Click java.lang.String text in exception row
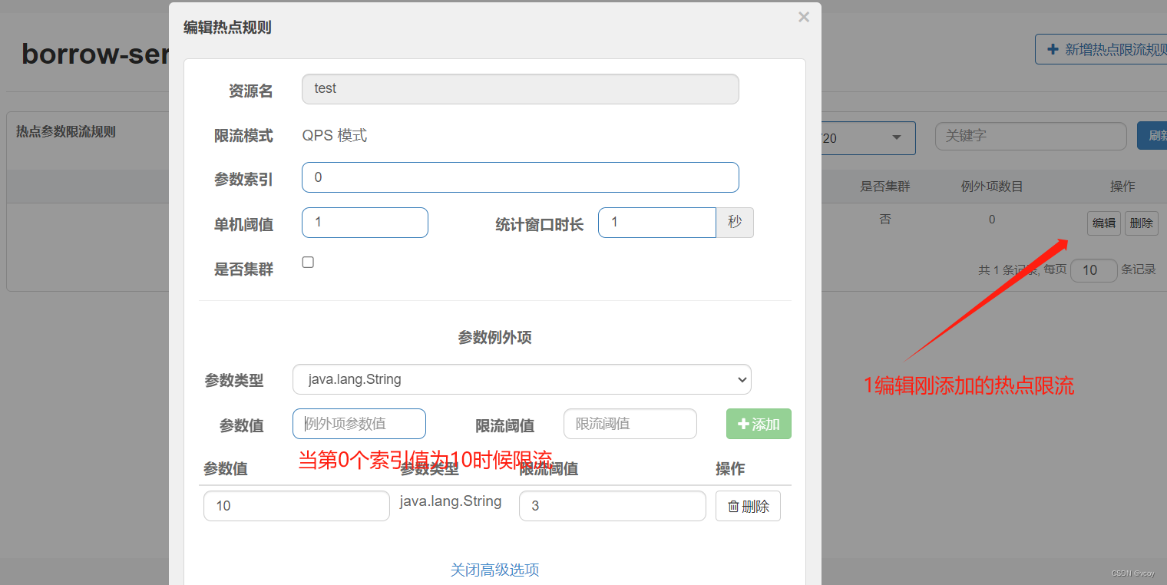This screenshot has height=585, width=1167. point(451,501)
